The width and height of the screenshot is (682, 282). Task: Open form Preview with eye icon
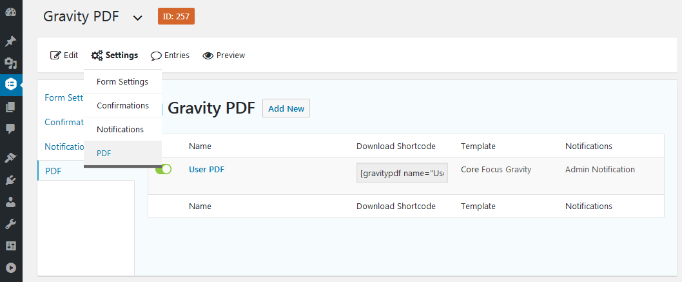(224, 55)
